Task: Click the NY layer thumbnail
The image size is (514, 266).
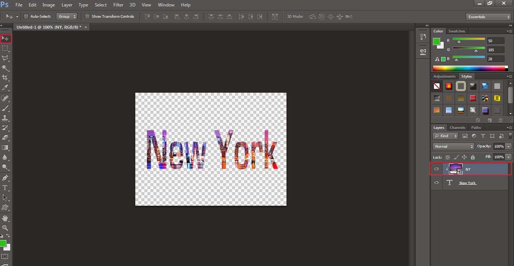Action: 455,169
